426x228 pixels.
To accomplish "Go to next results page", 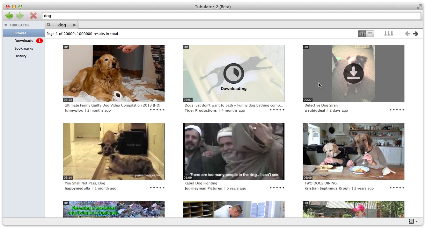I will [416, 33].
